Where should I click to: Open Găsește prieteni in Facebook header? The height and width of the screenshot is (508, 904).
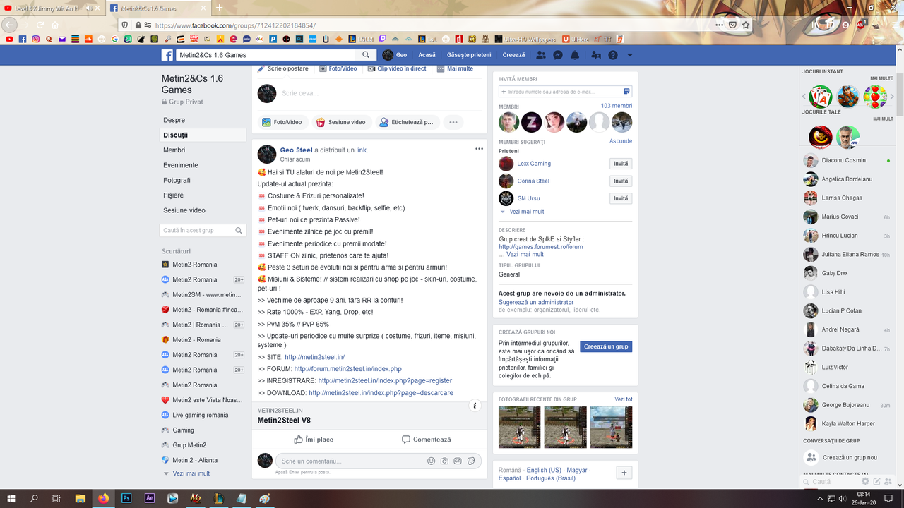point(469,55)
